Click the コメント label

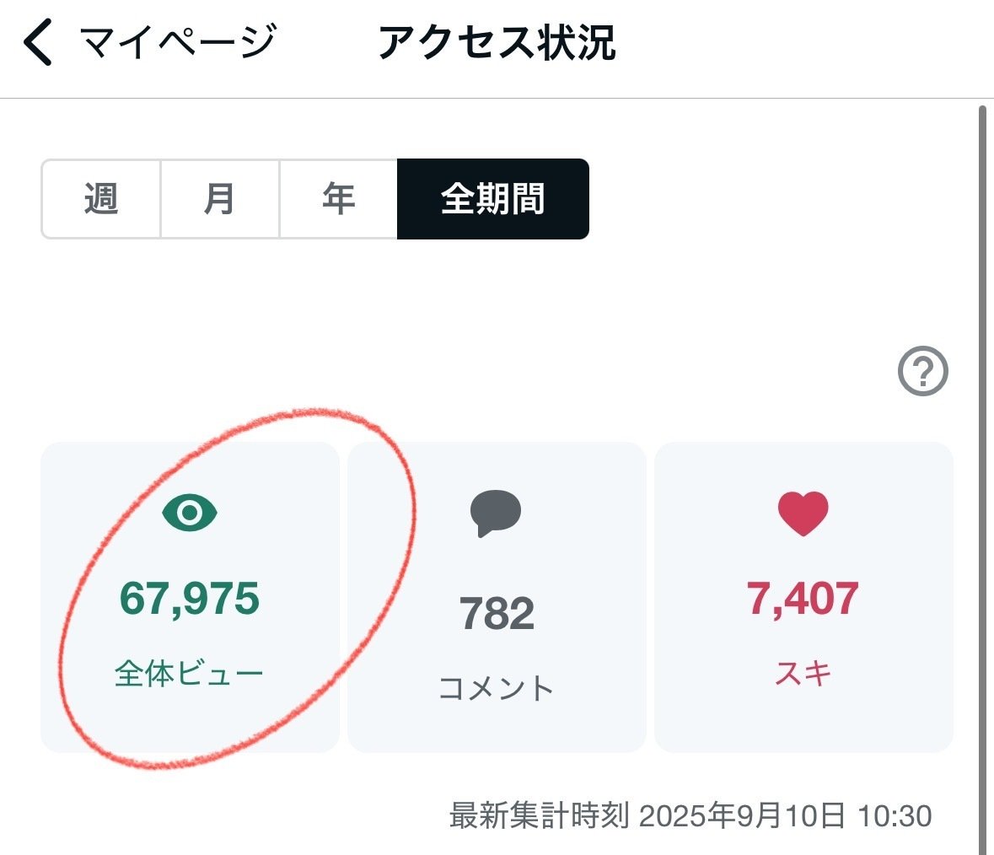(x=497, y=688)
